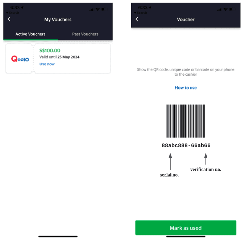Switch to Active Vouchers tab
Screen dimensions: 245x241
point(30,34)
